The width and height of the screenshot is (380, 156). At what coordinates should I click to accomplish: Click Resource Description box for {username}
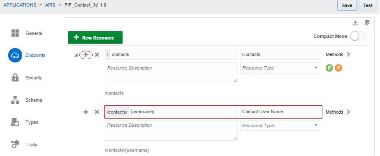point(171,130)
